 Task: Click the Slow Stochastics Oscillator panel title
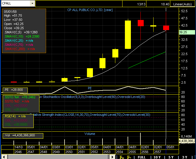(x=92, y=97)
